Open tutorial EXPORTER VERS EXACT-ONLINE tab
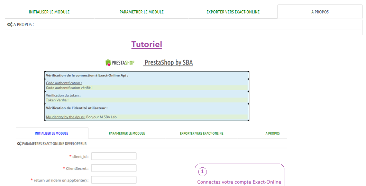 (x=201, y=133)
